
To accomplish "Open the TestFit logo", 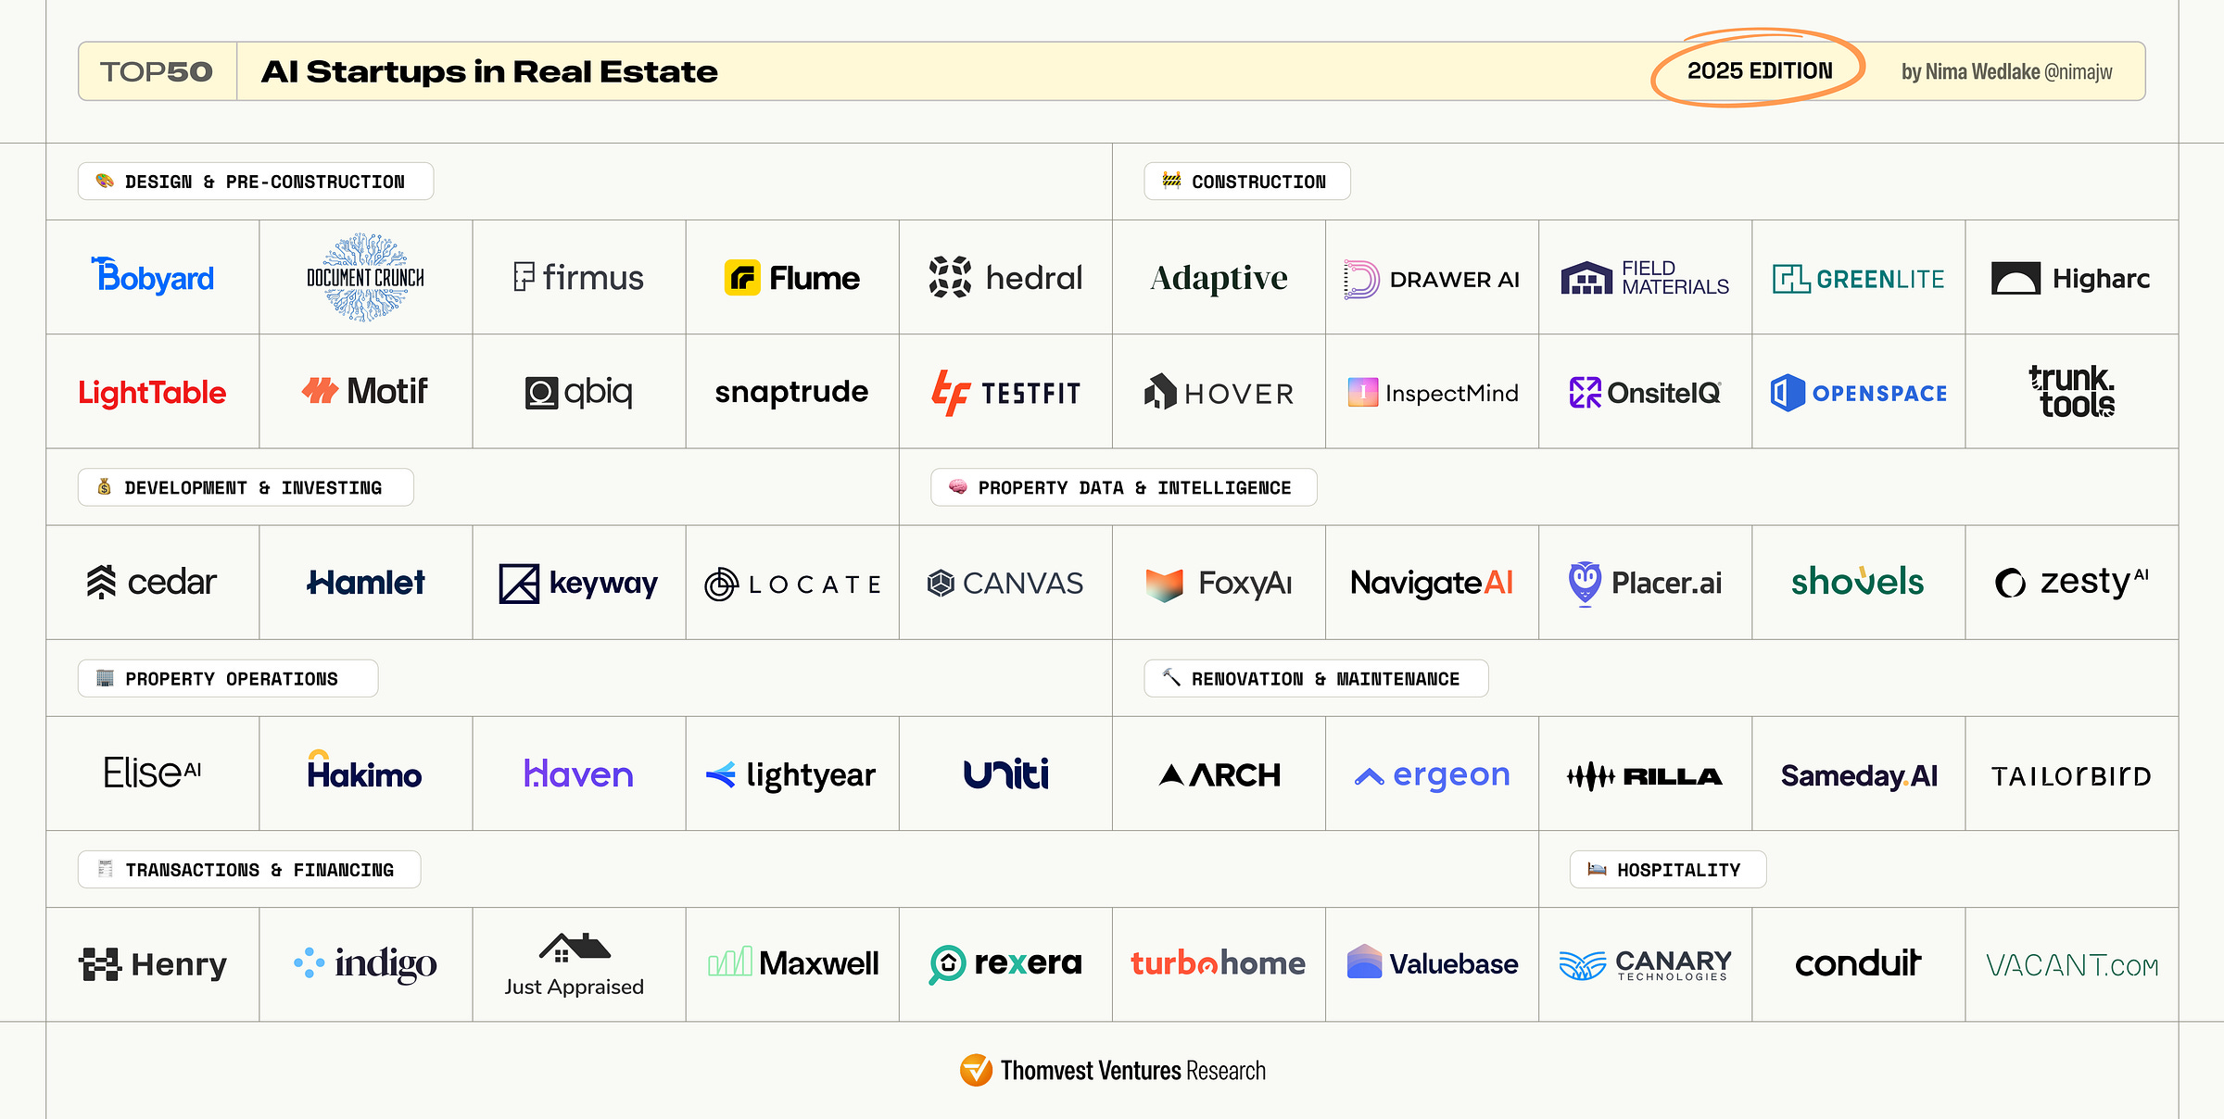I will [x=1005, y=393].
